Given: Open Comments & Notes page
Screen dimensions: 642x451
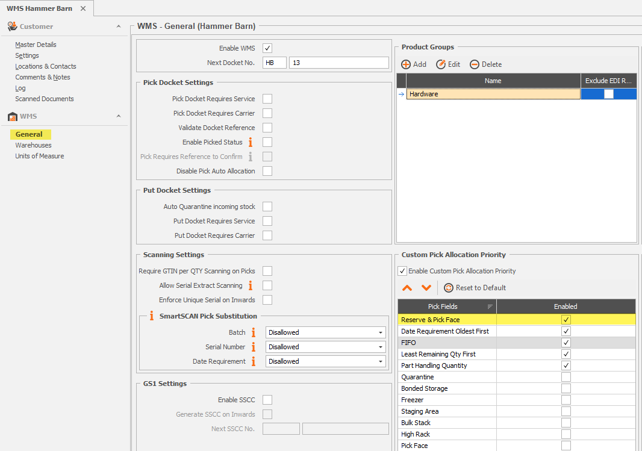Looking at the screenshot, I should click(43, 77).
